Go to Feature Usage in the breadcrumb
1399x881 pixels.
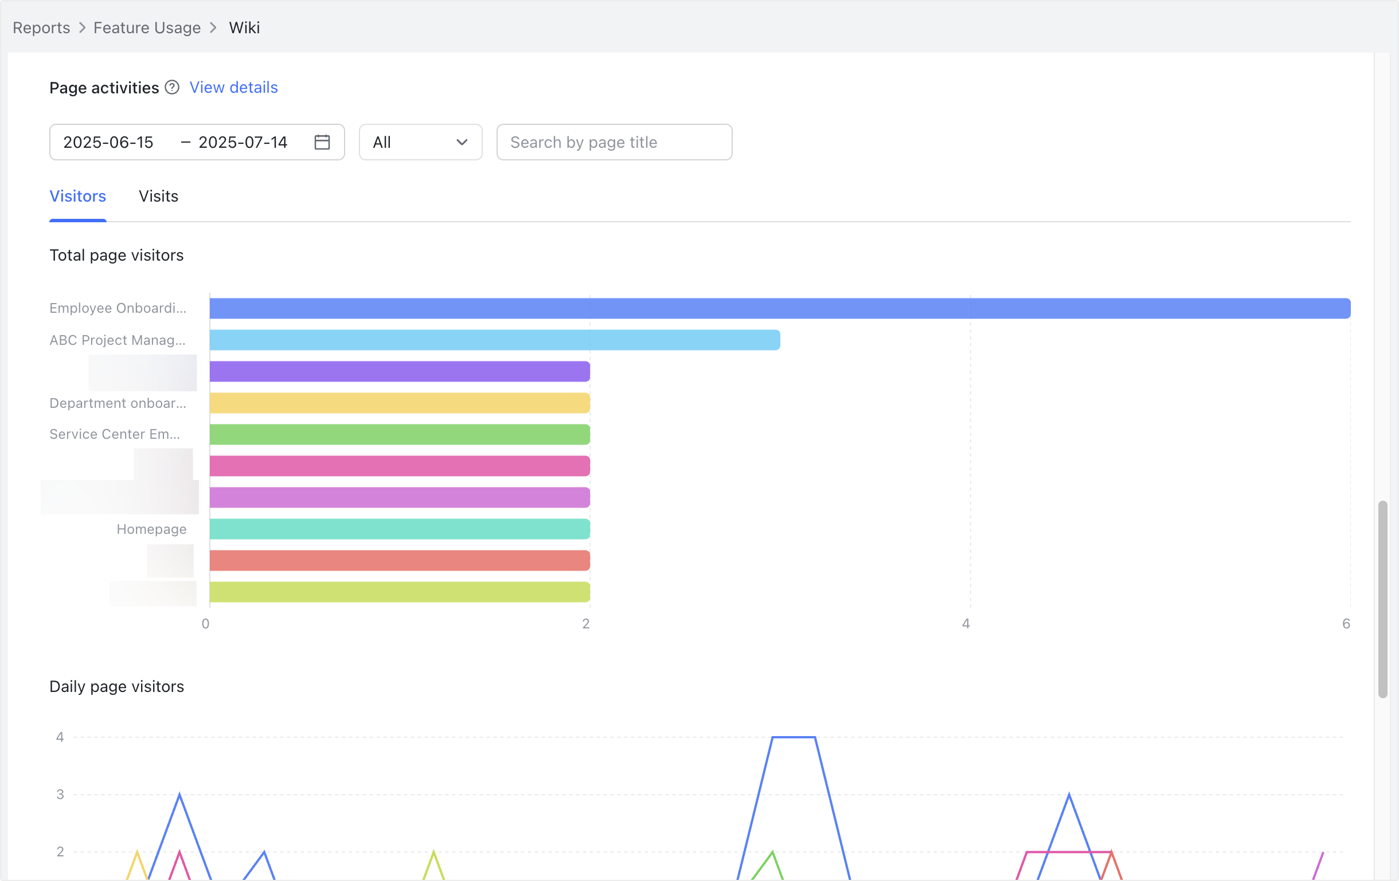(x=147, y=28)
